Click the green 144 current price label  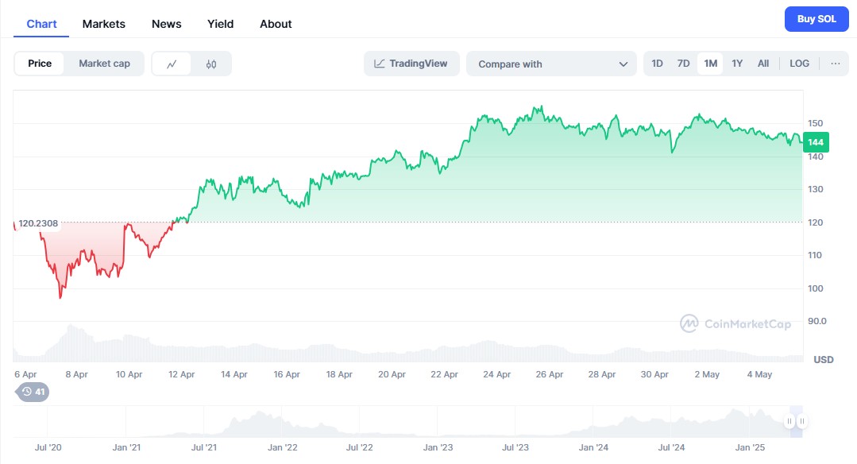pos(816,142)
